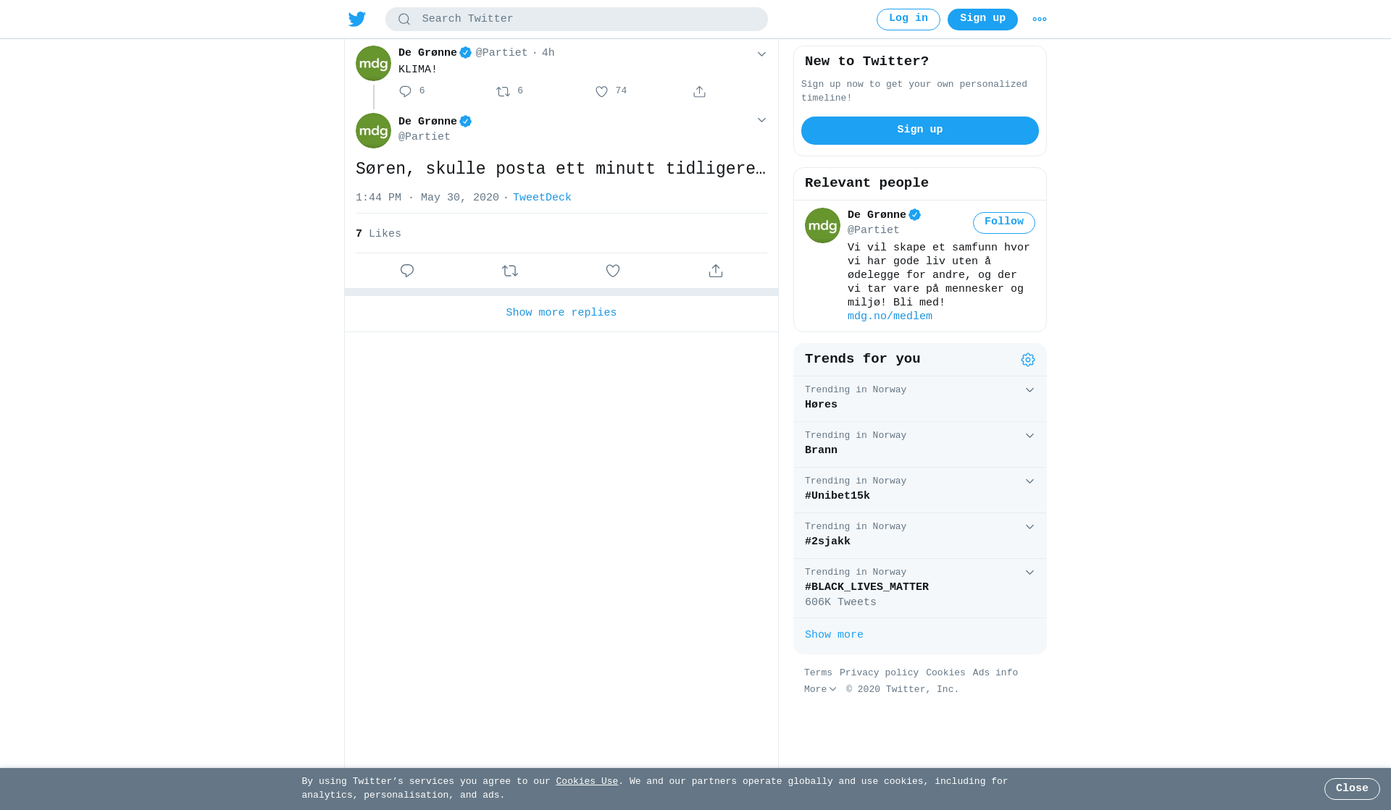Open the #2sjakk trend chevron menu
The image size is (1391, 810).
pyautogui.click(x=1029, y=527)
